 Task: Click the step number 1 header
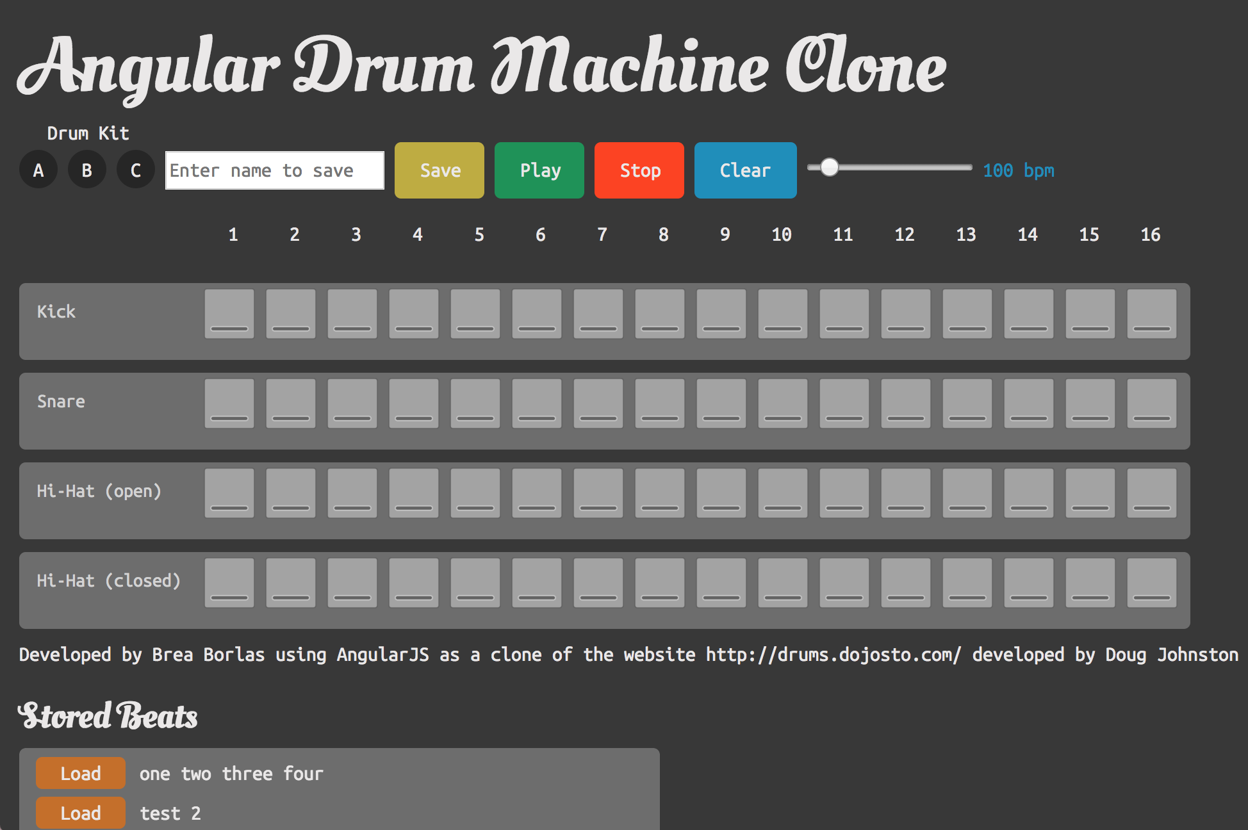coord(233,234)
